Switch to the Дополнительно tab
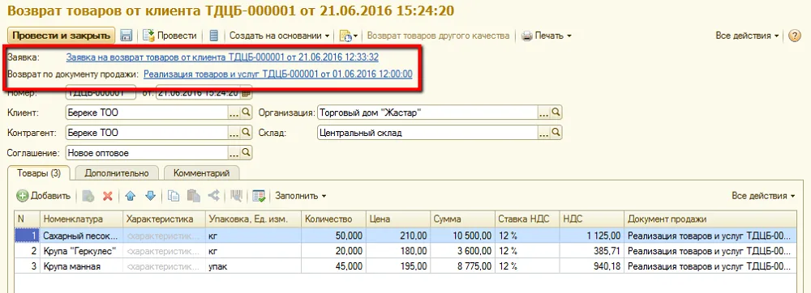This screenshot has width=811, height=293. (x=117, y=173)
